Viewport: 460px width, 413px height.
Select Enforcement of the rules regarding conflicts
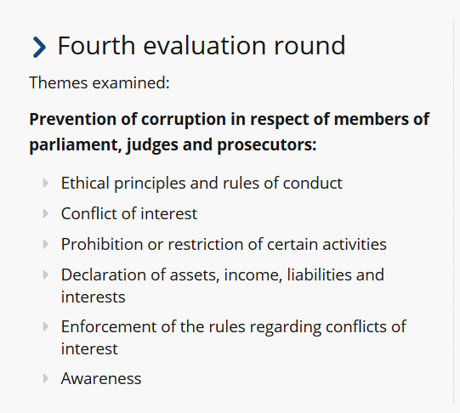point(234,327)
